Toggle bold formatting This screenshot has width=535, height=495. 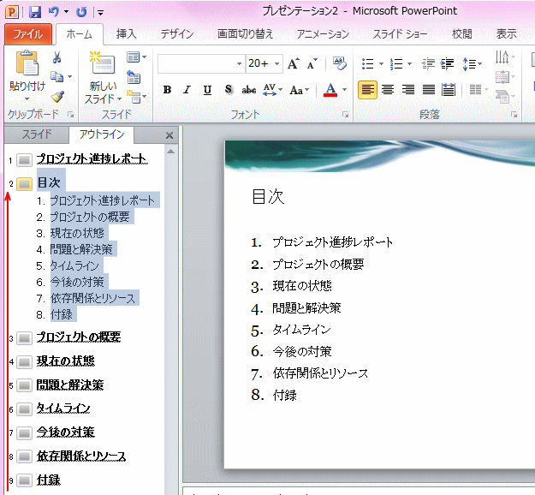point(167,90)
